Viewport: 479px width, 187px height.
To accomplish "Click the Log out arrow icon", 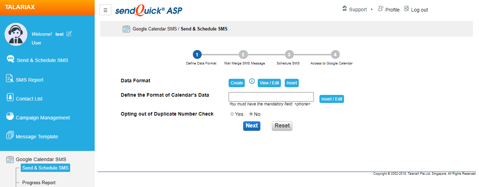I will coord(407,9).
